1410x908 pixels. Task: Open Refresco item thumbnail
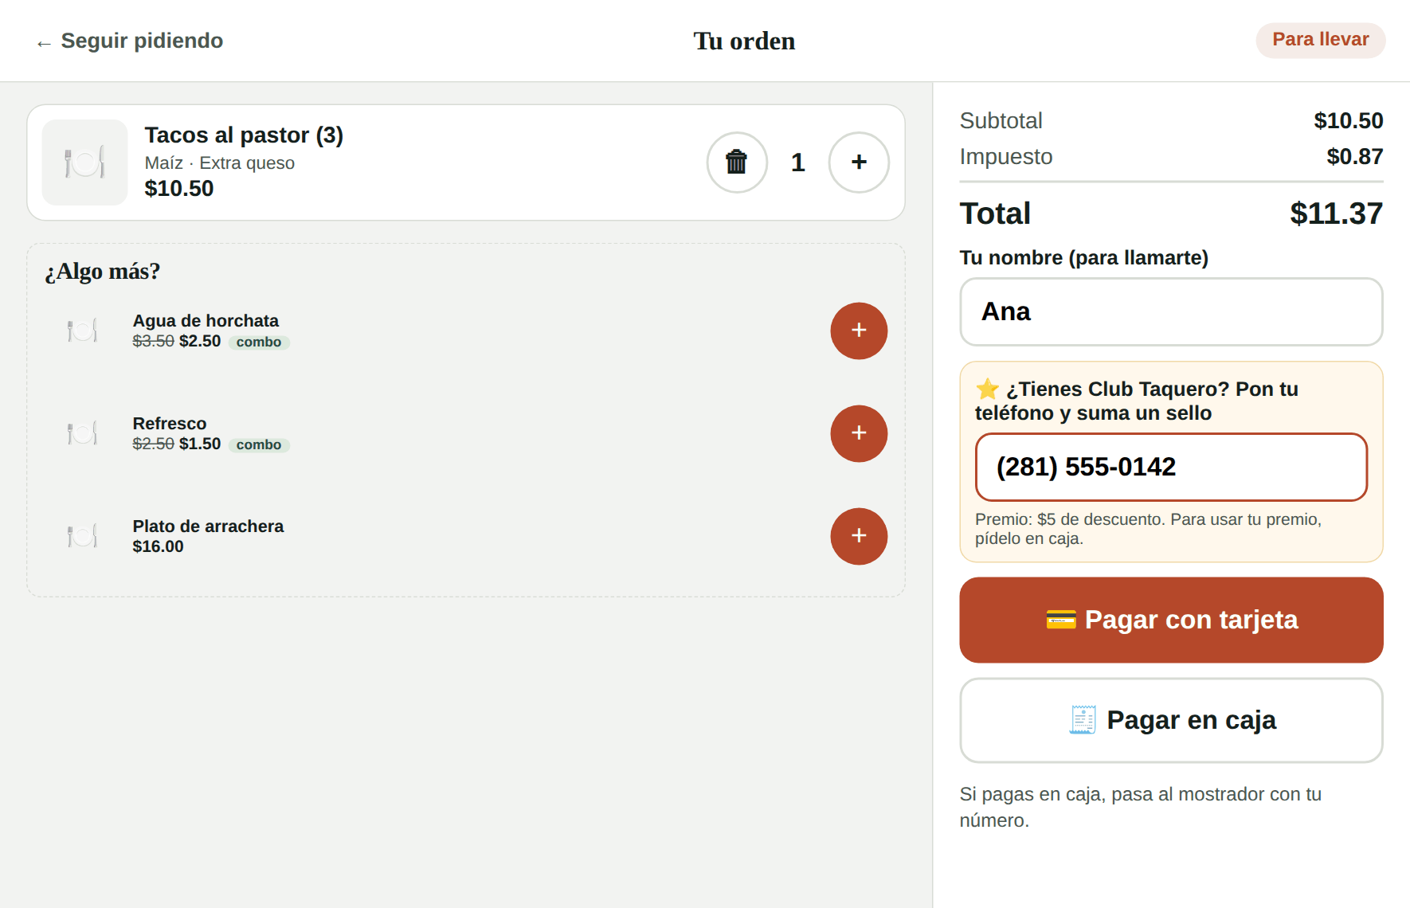pos(82,433)
